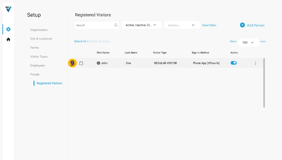Click the orange step 9 marker
This screenshot has width=282, height=160.
(x=72, y=63)
